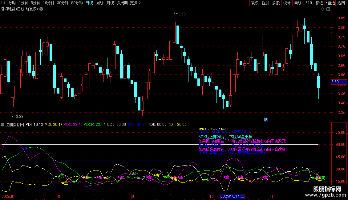Click the 3.50 current price label
Viewport: 348px width, 200px height.
click(x=335, y=82)
